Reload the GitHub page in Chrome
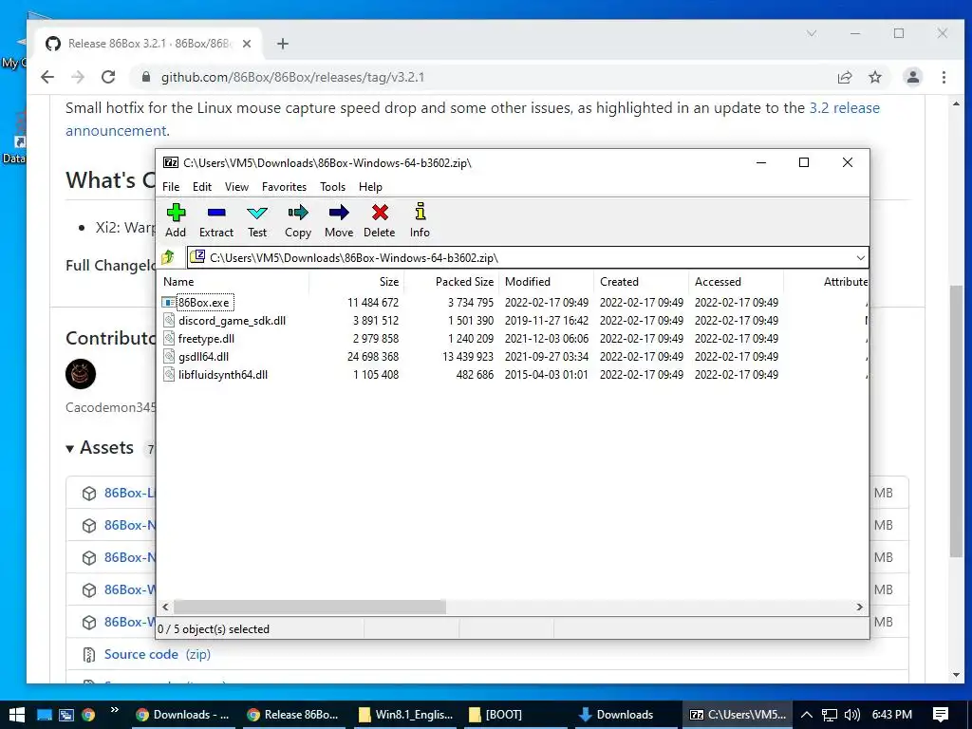Screen dimensions: 972x729 [x=108, y=77]
